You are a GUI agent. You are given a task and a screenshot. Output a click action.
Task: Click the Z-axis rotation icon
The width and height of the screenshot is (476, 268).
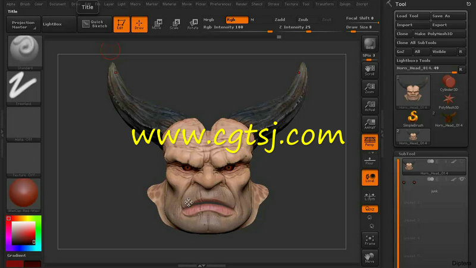click(x=371, y=226)
